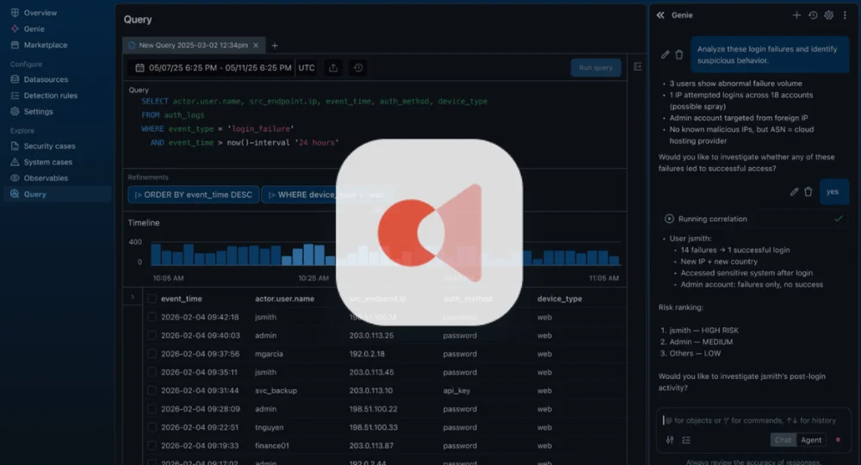Start a new Genie conversation with plus icon
Viewport: 861px width, 465px height.
point(796,15)
